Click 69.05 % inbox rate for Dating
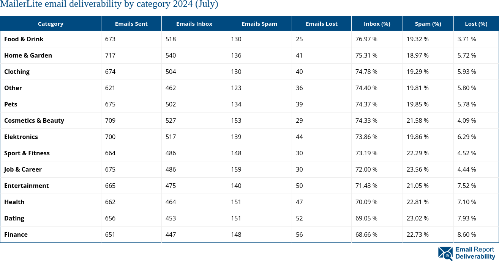Screen dimensions: 499x261 coord(366,218)
